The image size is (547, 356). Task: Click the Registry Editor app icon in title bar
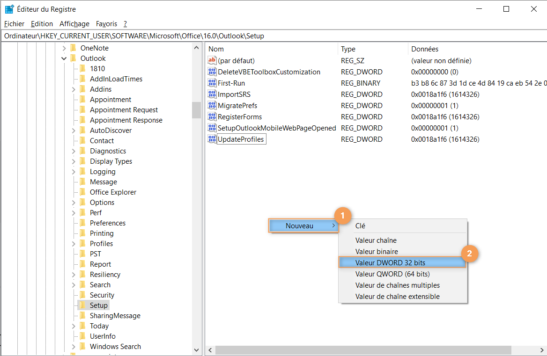[9, 9]
